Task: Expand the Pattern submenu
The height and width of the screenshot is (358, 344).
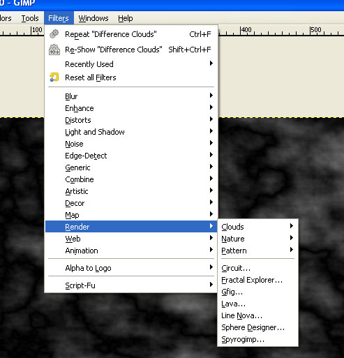Action: point(257,251)
